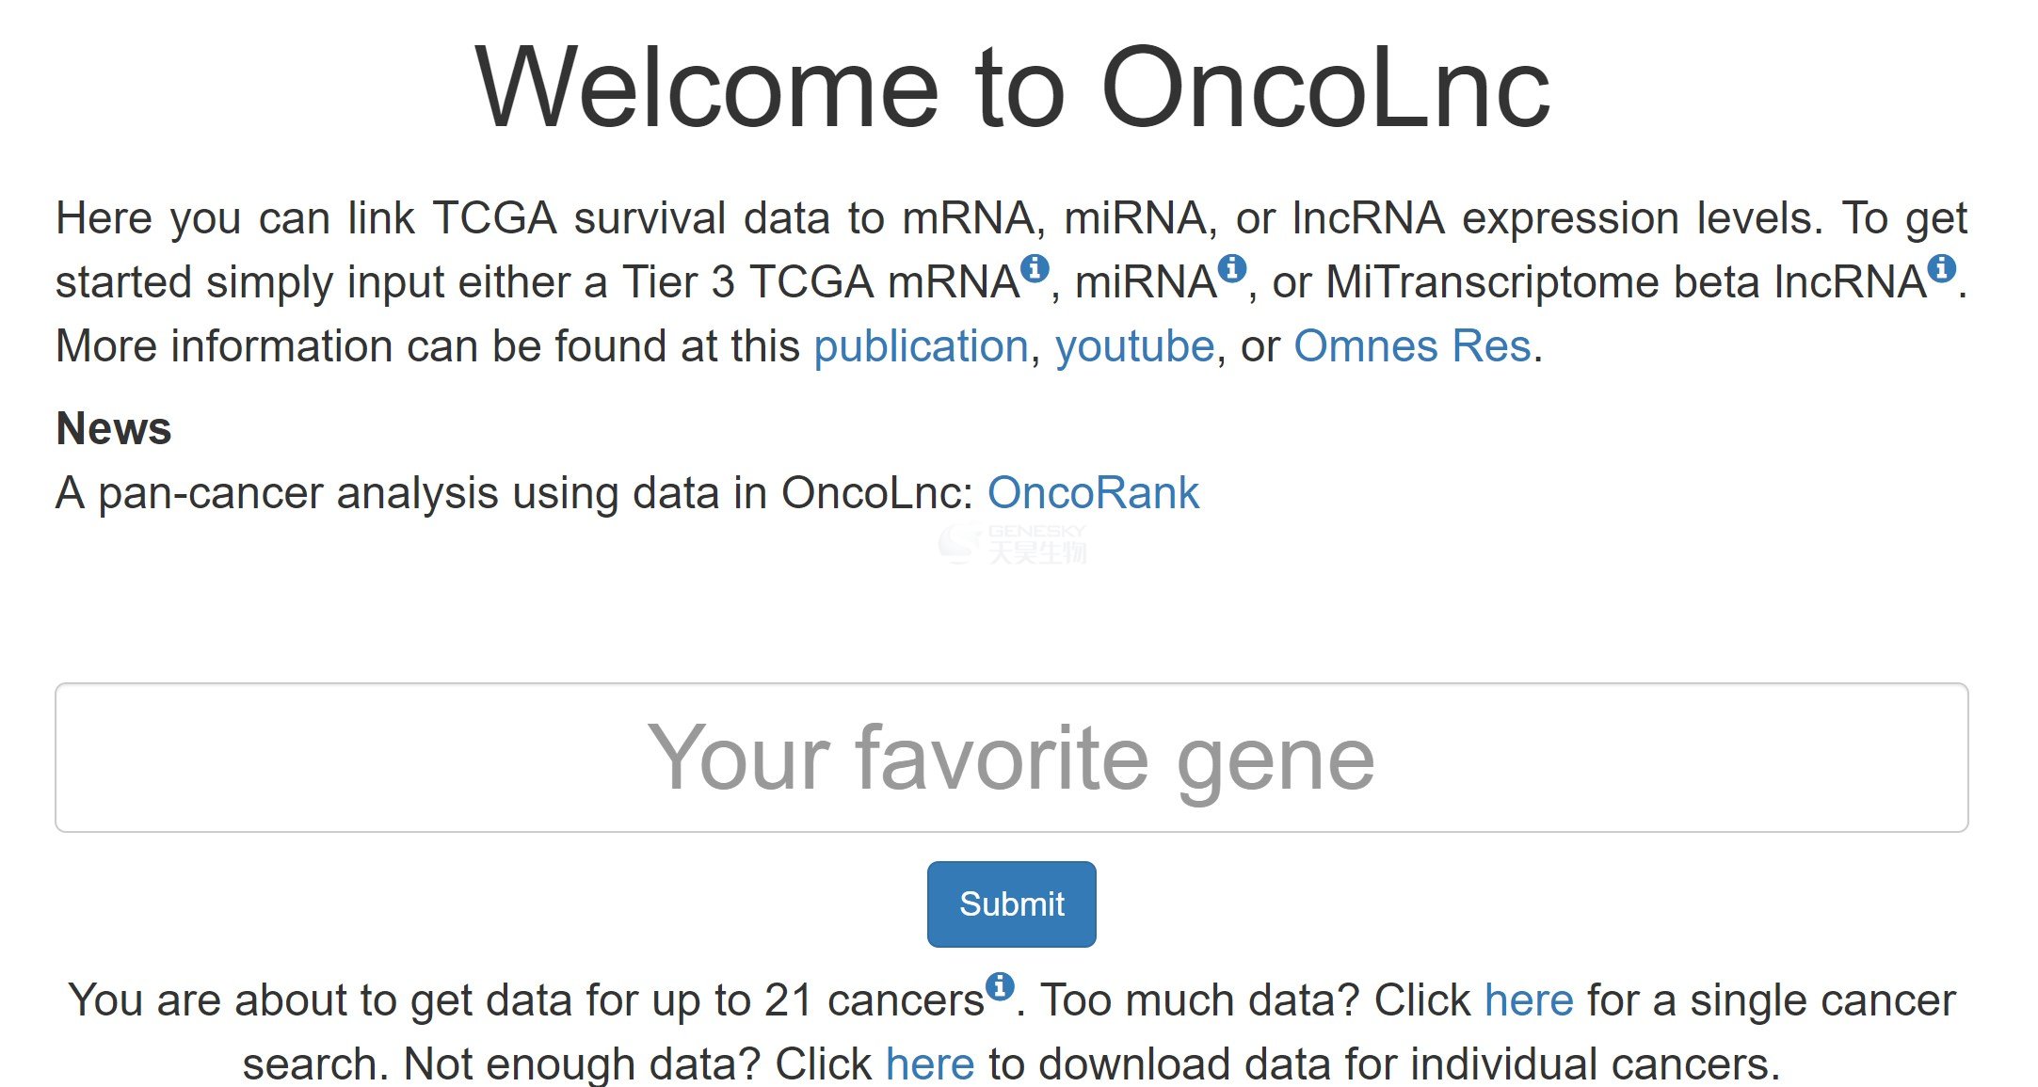
Task: Open the publication link
Action: click(x=921, y=345)
